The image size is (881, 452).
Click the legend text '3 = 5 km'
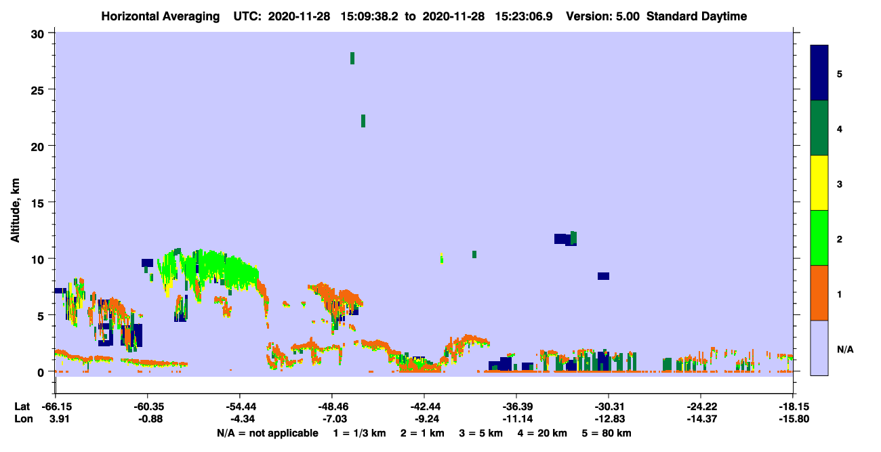click(481, 433)
